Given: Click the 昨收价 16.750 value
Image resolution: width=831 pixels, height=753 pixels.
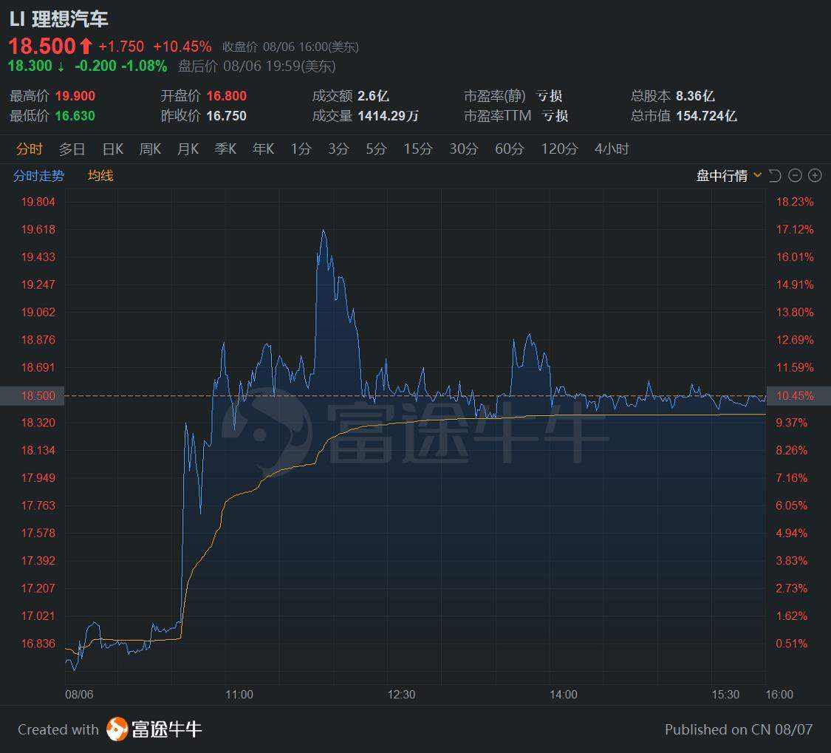Looking at the screenshot, I should [x=226, y=115].
